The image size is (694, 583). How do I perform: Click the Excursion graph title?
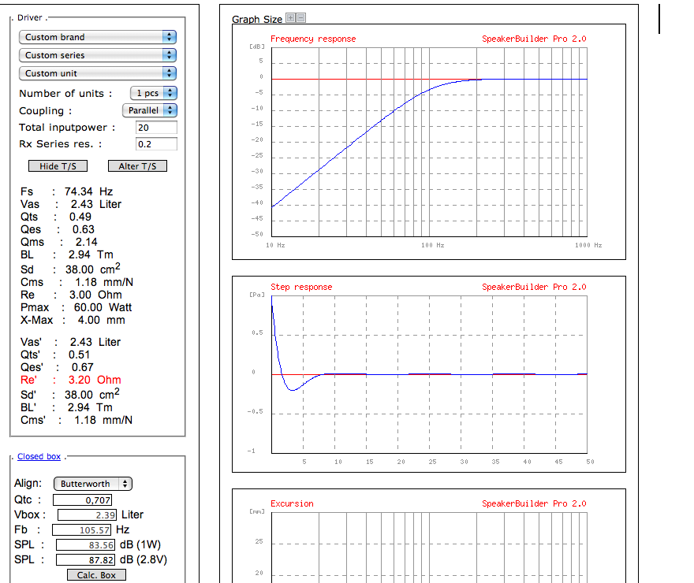292,504
